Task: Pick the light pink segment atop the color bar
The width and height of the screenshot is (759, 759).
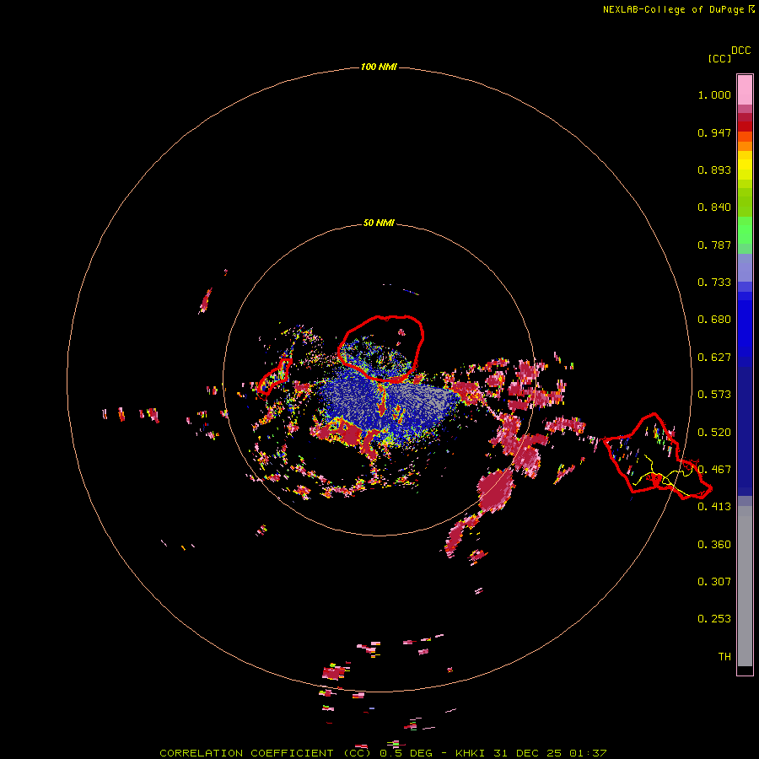Action: pos(745,89)
